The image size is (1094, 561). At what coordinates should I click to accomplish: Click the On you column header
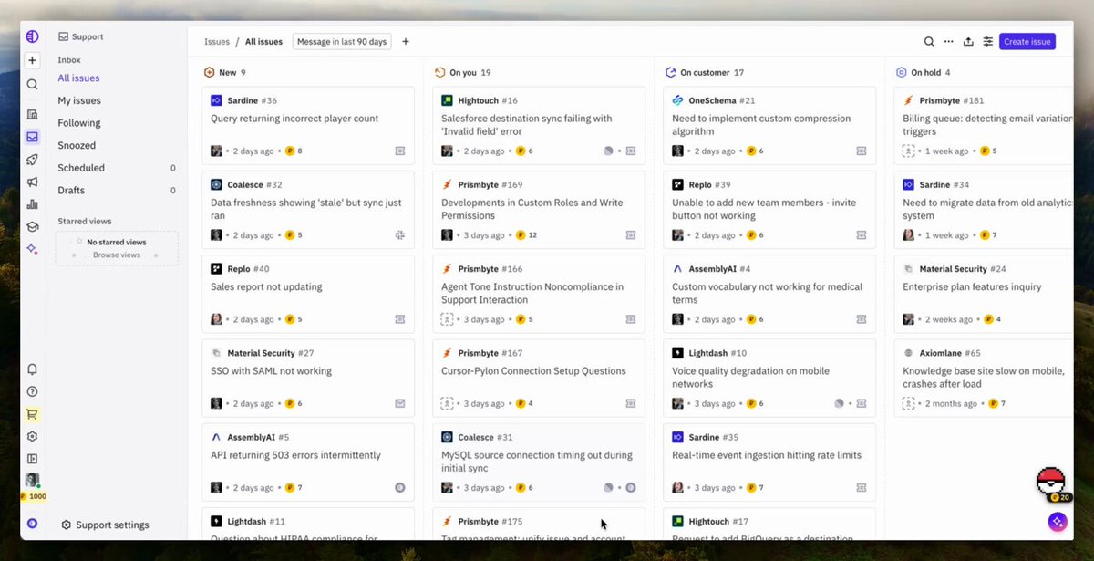click(463, 72)
